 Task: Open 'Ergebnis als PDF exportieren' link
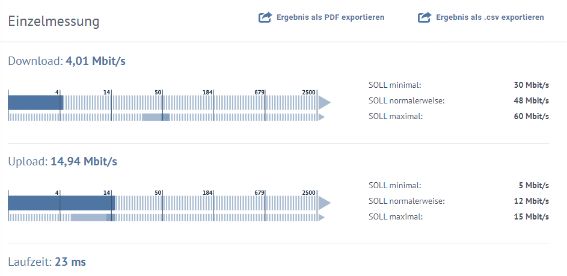pos(330,17)
